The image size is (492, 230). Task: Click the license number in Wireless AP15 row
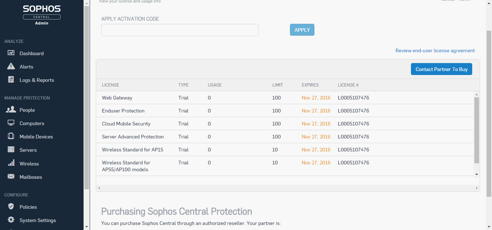pos(353,150)
